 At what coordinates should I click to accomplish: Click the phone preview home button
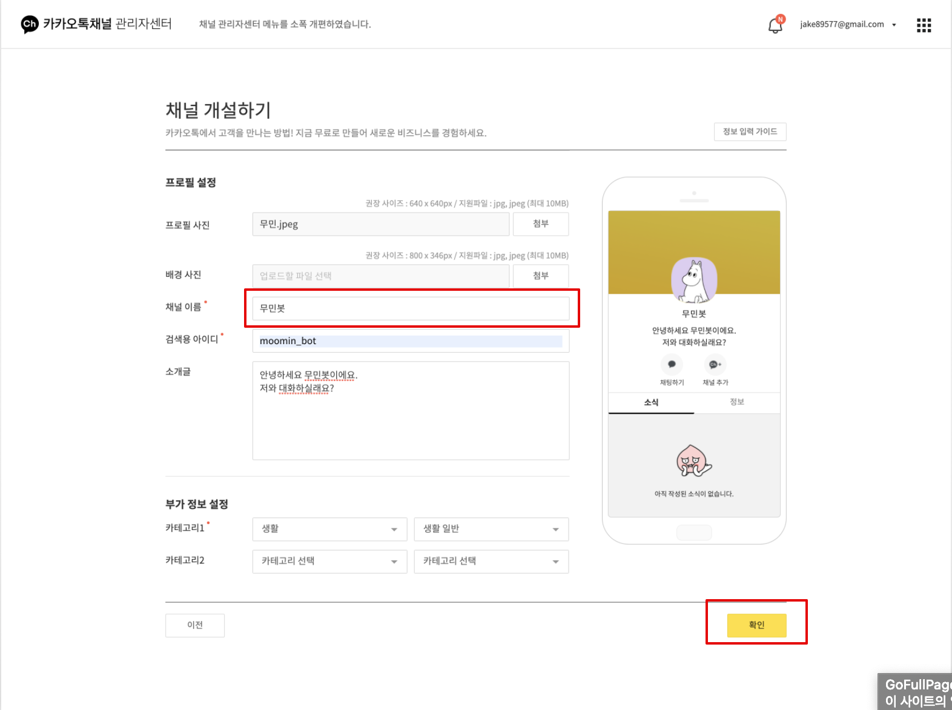coord(694,532)
